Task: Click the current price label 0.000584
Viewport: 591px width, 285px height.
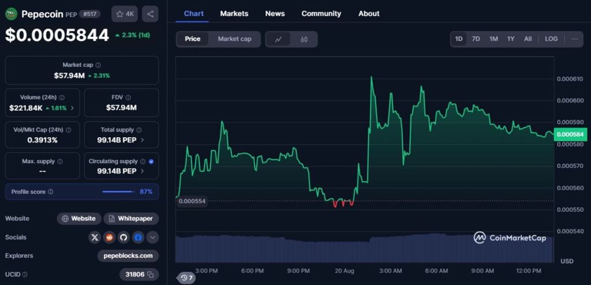Action: [x=570, y=134]
